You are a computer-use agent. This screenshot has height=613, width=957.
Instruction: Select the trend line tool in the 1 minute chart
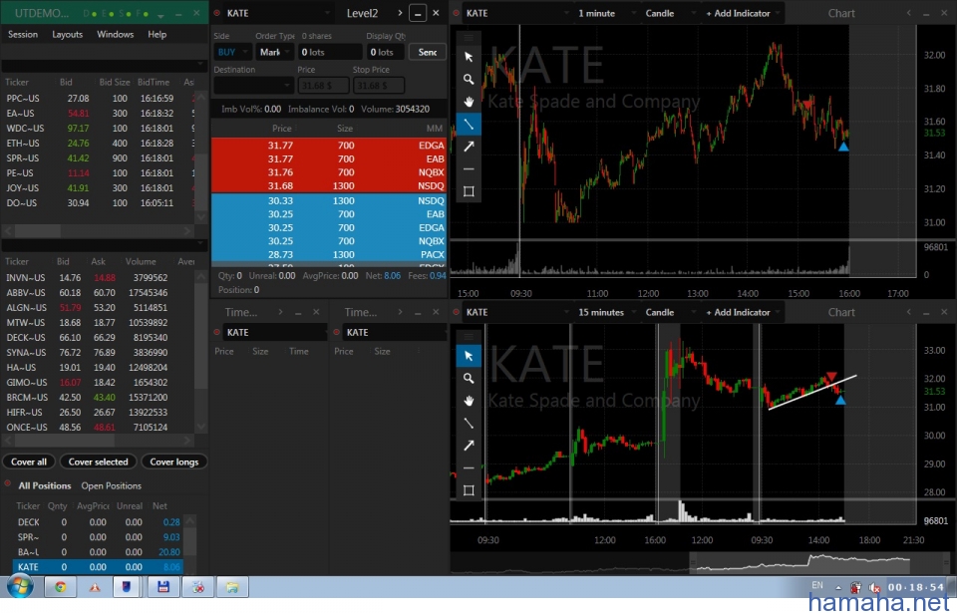pos(469,124)
